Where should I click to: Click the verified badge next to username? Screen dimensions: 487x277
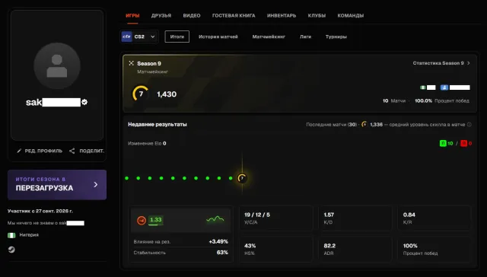[84, 102]
